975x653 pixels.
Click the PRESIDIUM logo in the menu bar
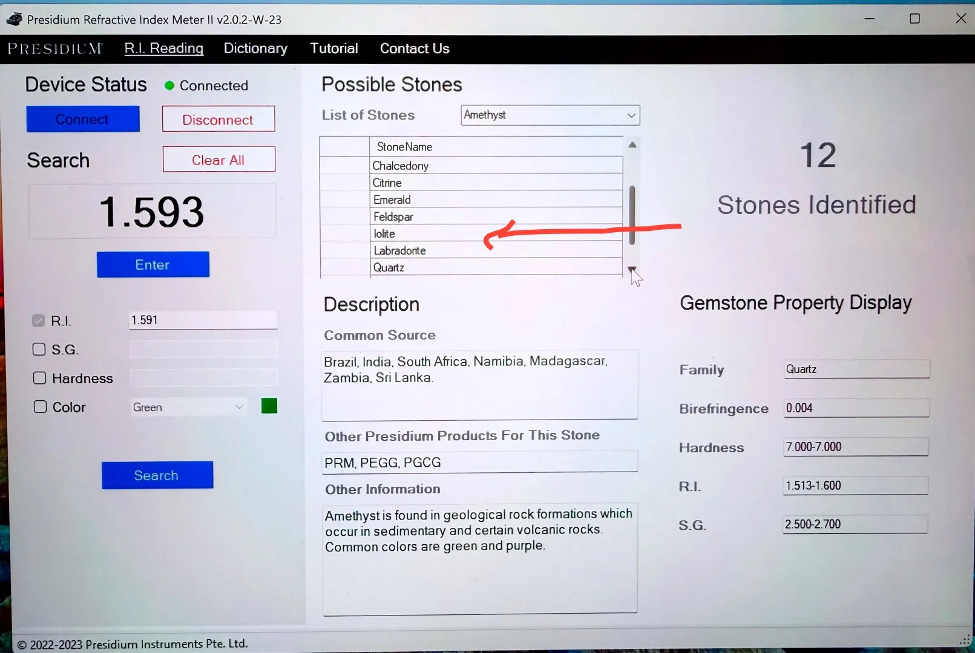pyautogui.click(x=54, y=49)
